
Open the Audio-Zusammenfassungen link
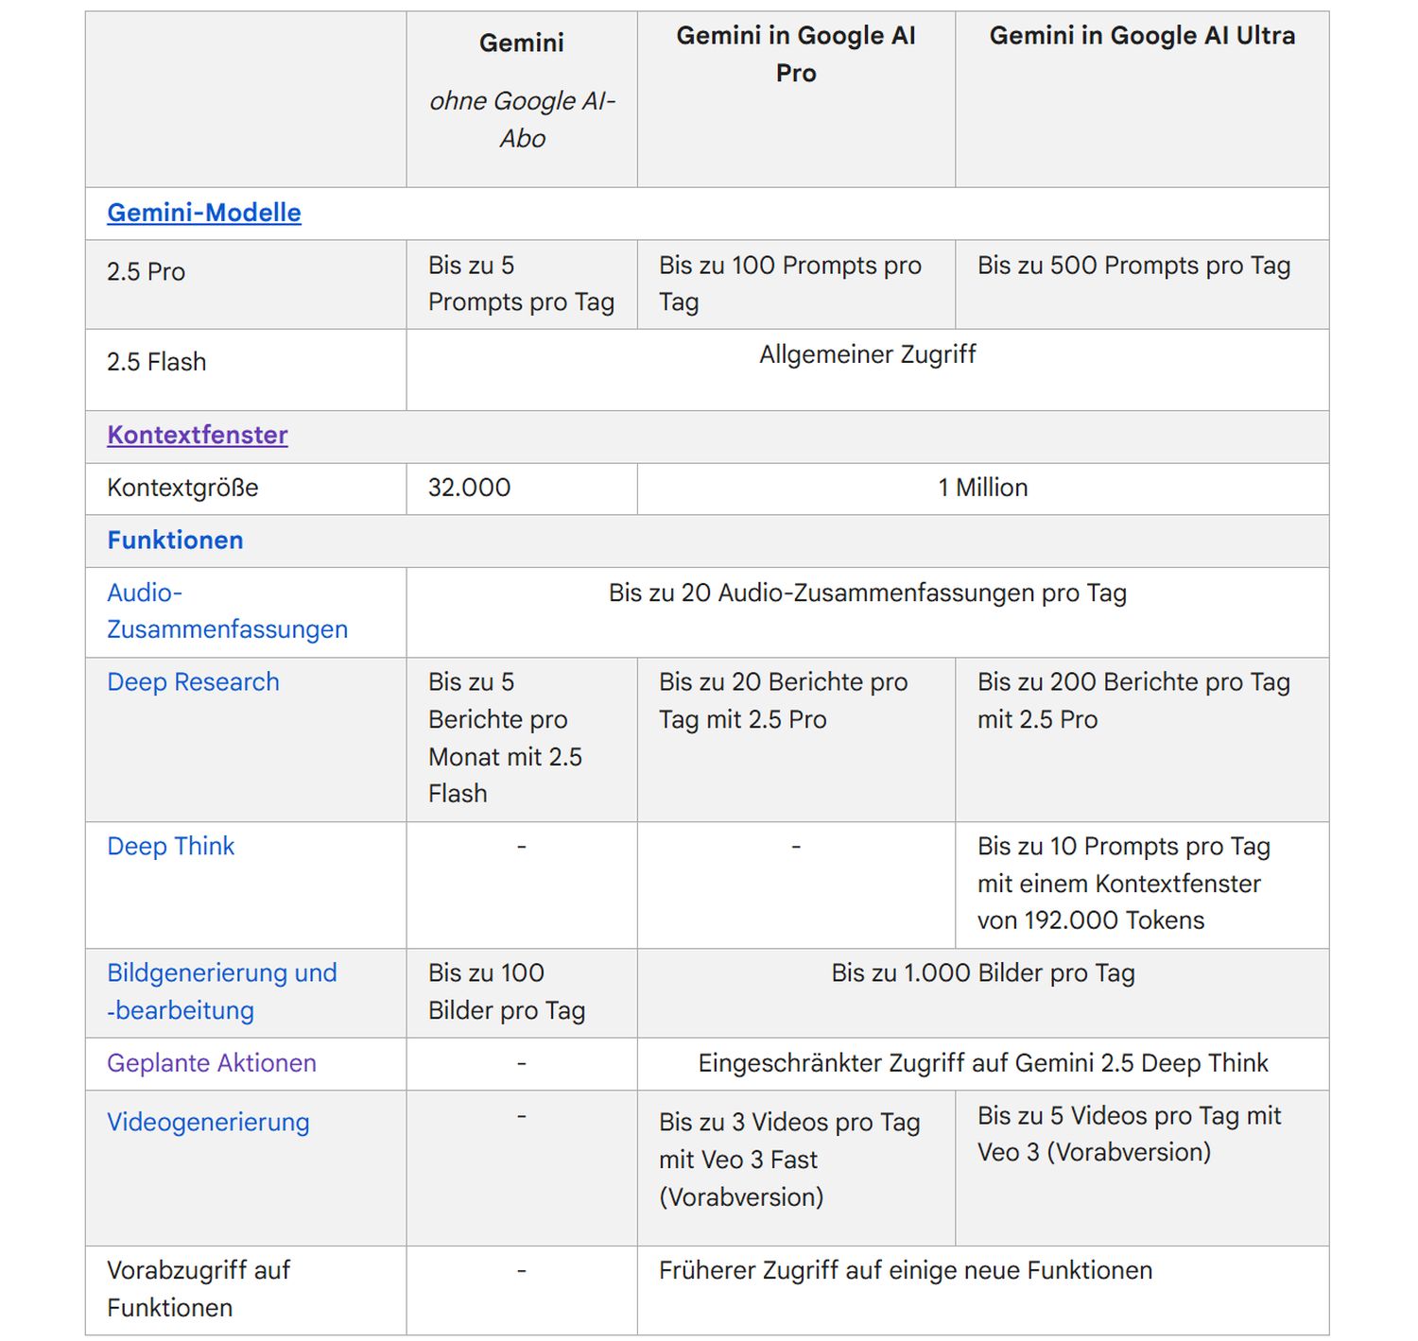tap(227, 611)
